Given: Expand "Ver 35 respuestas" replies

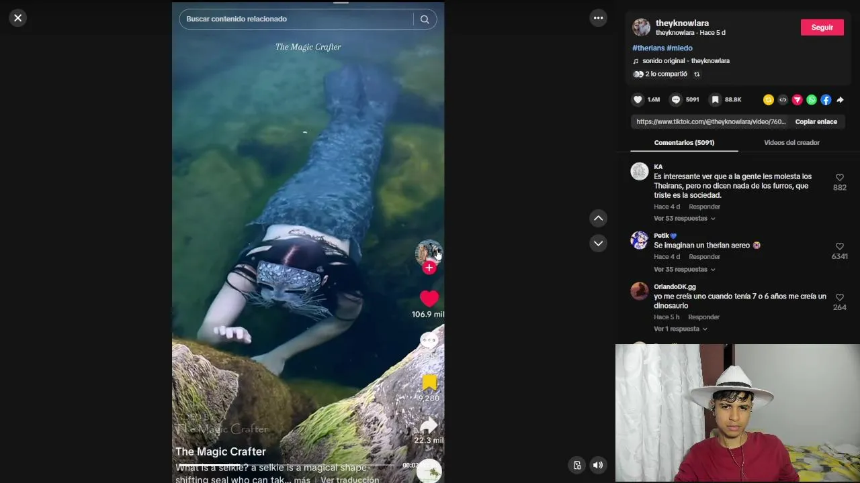Looking at the screenshot, I should point(685,270).
